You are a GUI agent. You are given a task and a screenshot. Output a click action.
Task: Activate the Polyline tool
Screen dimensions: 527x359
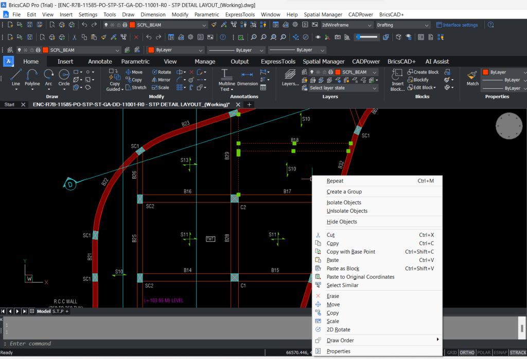click(x=32, y=77)
